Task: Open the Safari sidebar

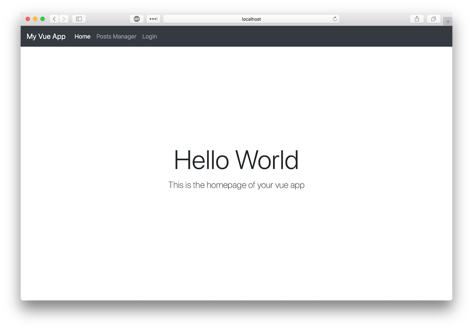Action: [x=79, y=19]
